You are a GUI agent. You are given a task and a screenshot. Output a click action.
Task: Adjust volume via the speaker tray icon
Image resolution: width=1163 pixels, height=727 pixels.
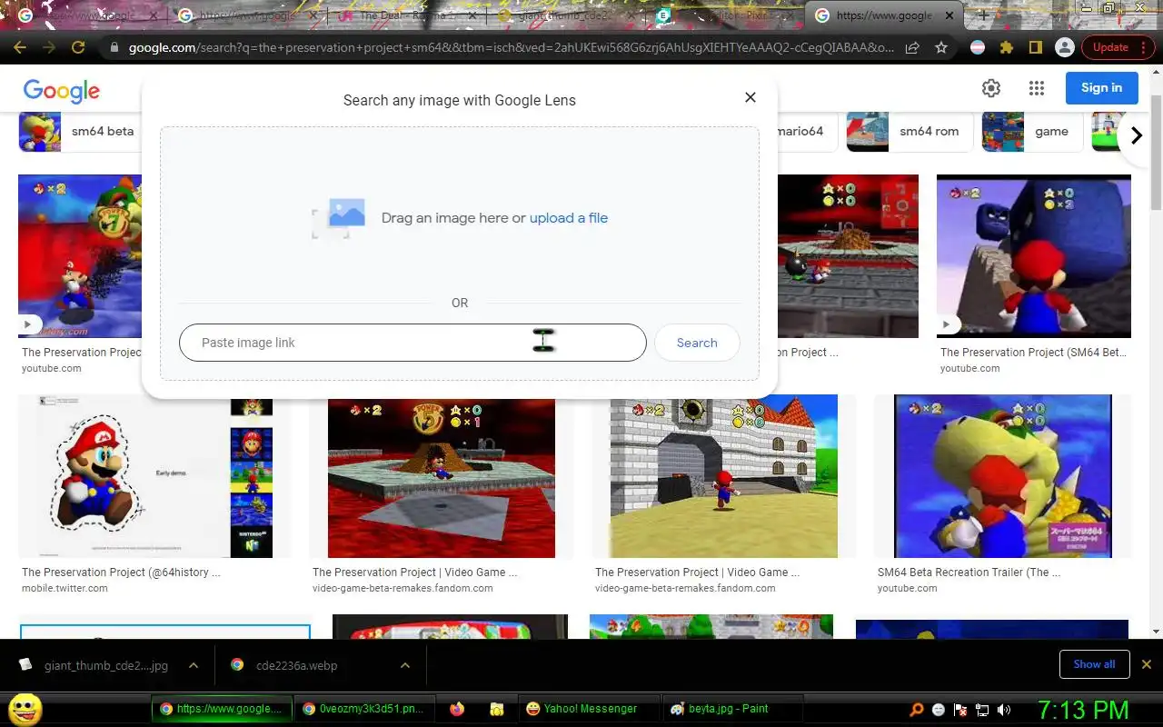tap(1003, 710)
